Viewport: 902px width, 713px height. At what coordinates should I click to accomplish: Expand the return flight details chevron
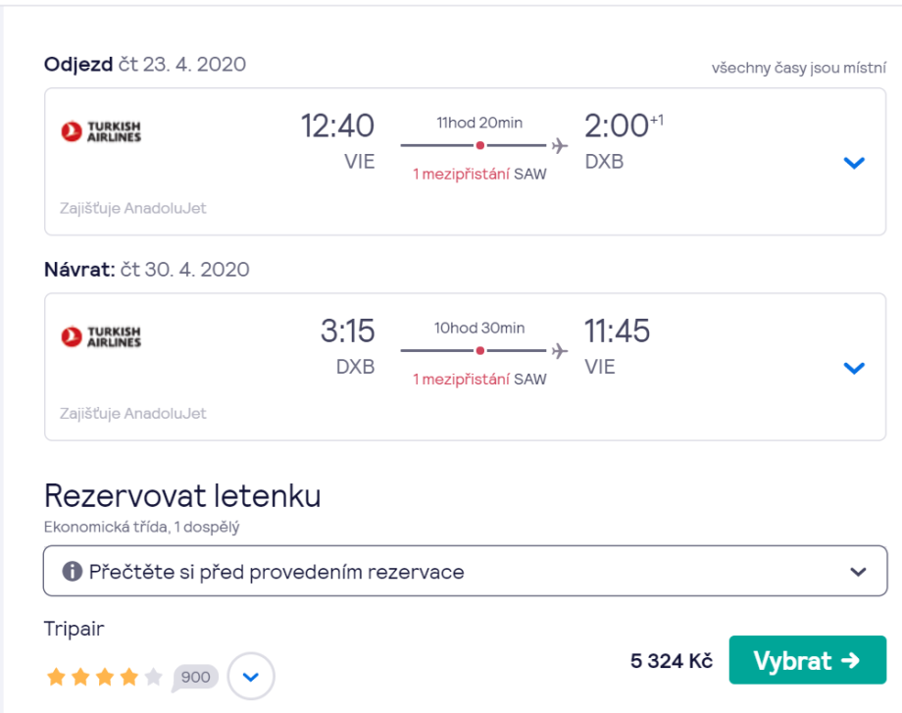point(854,368)
